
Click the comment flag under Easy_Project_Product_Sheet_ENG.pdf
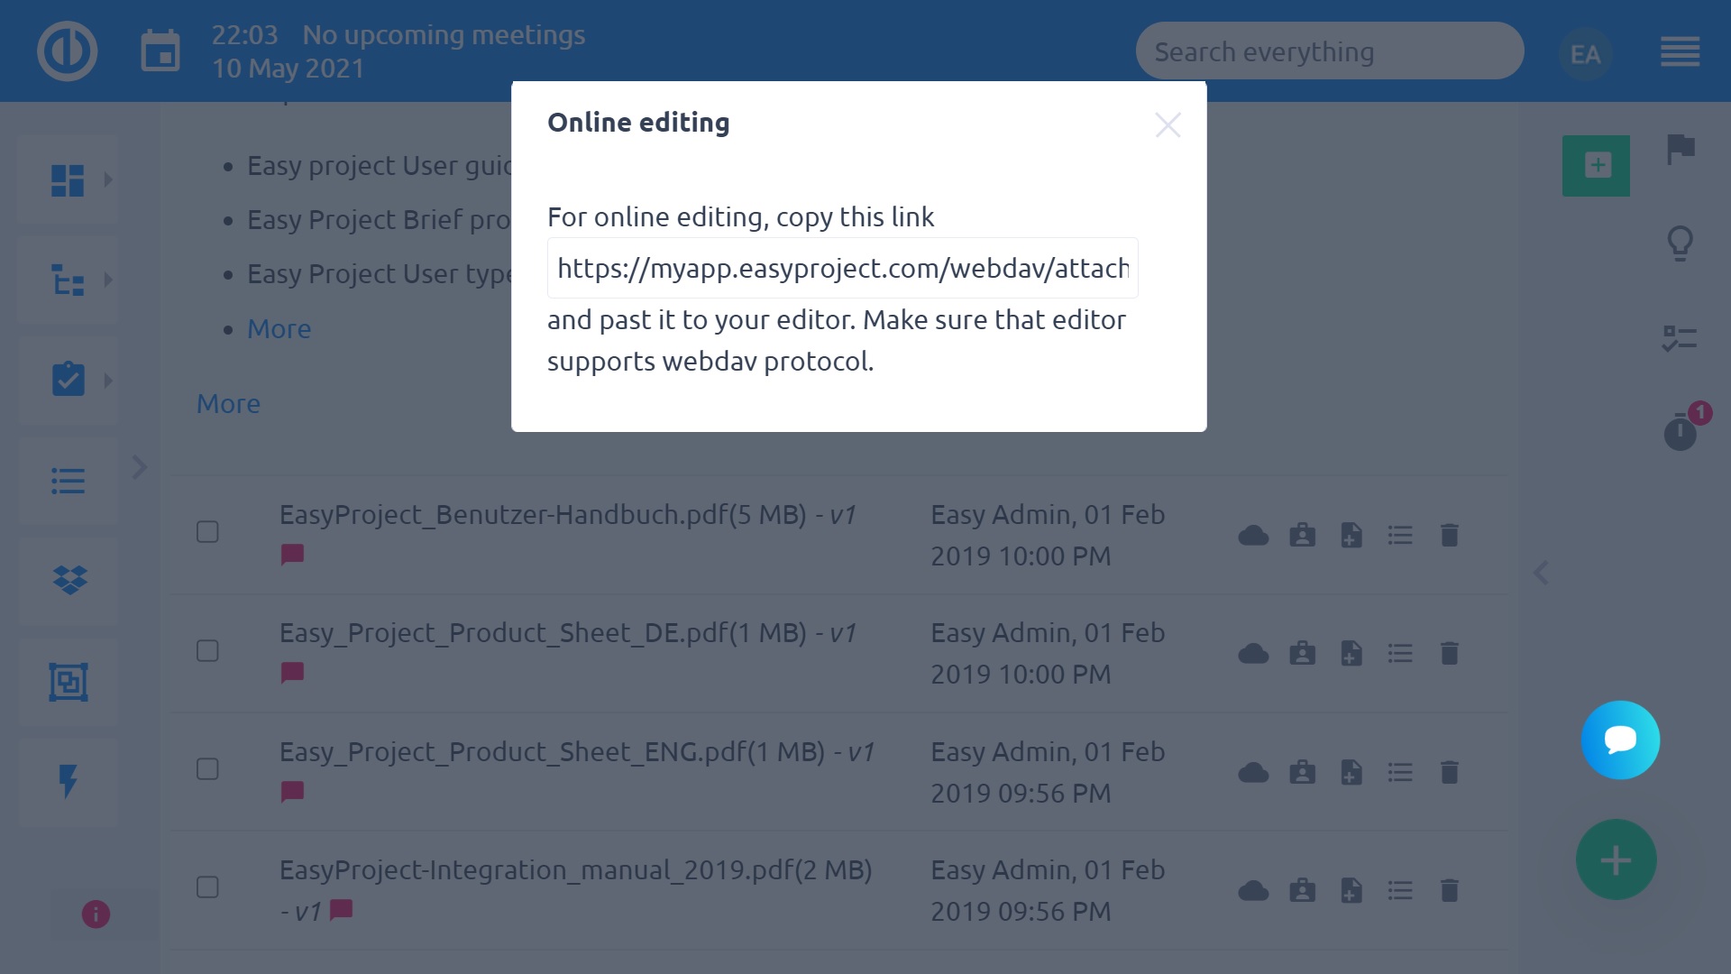coord(292,792)
